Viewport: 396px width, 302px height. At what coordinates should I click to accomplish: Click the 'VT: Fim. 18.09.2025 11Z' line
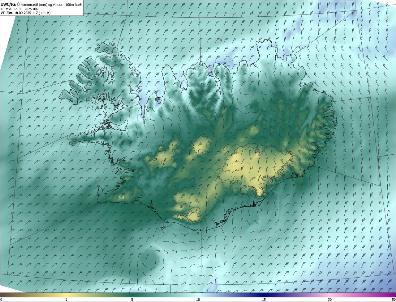coord(19,13)
